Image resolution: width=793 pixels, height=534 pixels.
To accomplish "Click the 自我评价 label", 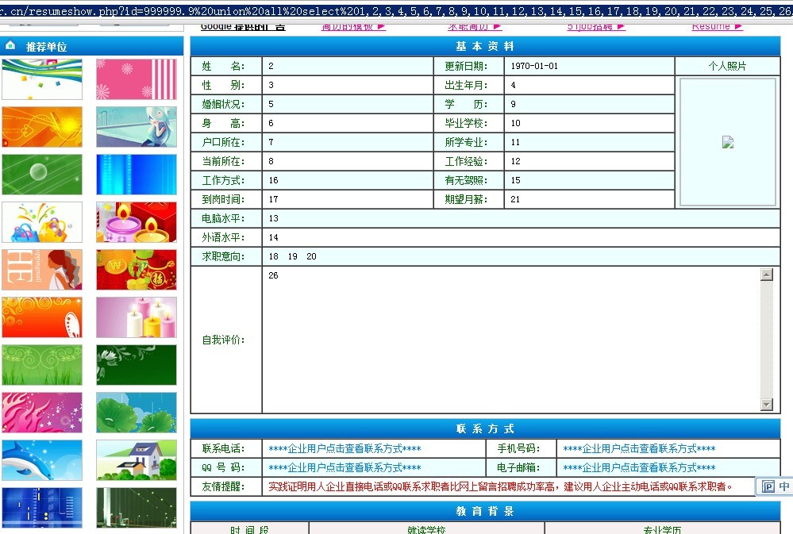I will coord(223,340).
